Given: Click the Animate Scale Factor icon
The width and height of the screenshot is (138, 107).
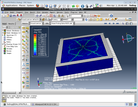Looking at the screenshot, I should coord(24,56).
